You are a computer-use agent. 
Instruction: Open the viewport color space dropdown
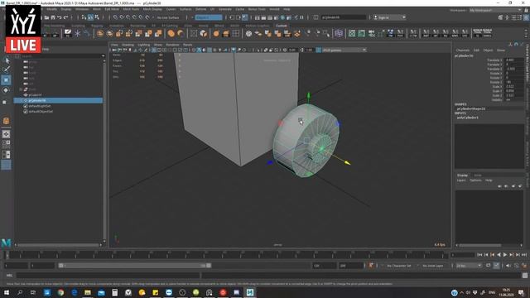pyautogui.click(x=344, y=50)
